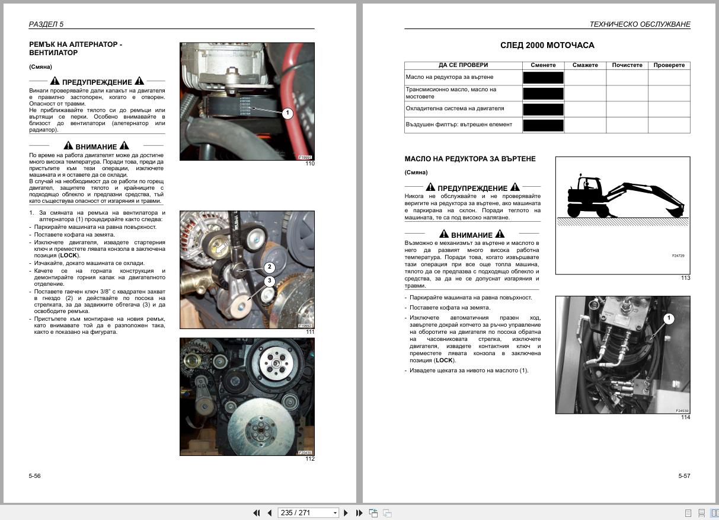Click figure 111 tensioner photo
The height and width of the screenshot is (520, 719).
[247, 270]
